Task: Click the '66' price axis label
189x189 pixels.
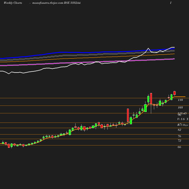Action: (179, 147)
